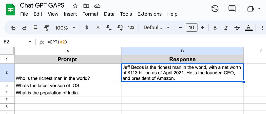The image size is (266, 114).
Task: Open the Edit menu
Action: tap(38, 14)
